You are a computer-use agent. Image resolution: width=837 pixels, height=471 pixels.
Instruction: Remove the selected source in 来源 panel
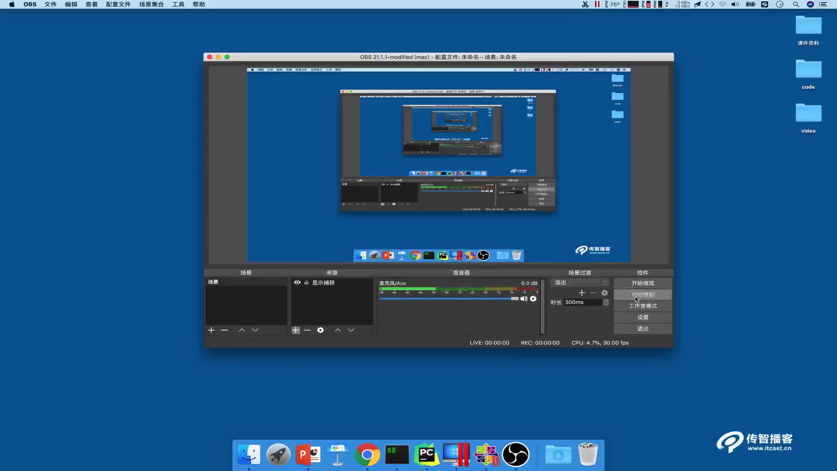[x=307, y=330]
